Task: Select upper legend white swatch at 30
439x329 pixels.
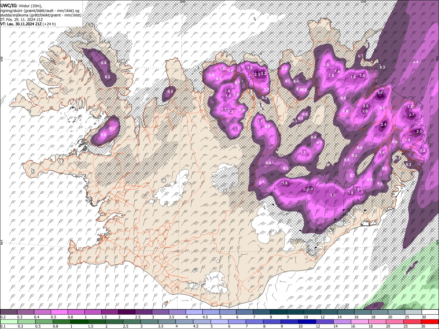Action: tap(430, 312)
